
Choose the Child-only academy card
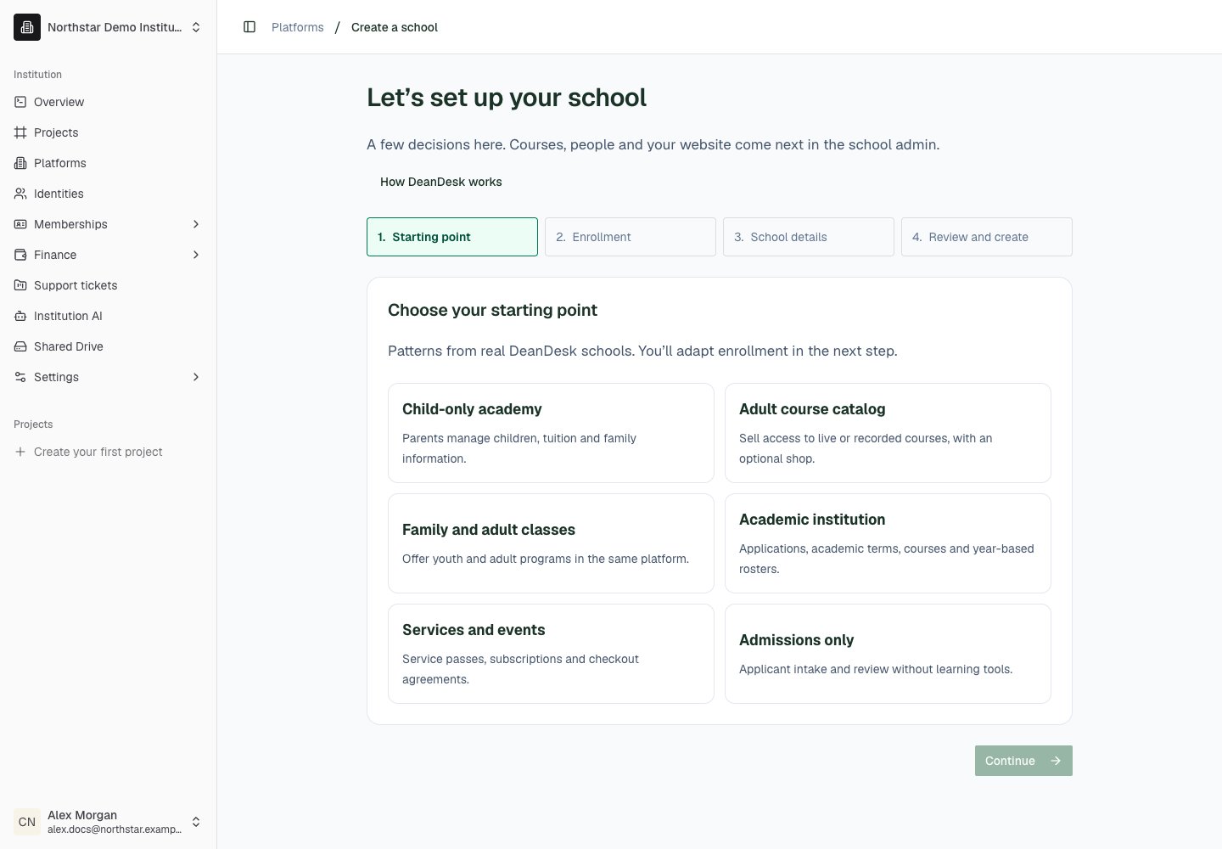(x=551, y=433)
